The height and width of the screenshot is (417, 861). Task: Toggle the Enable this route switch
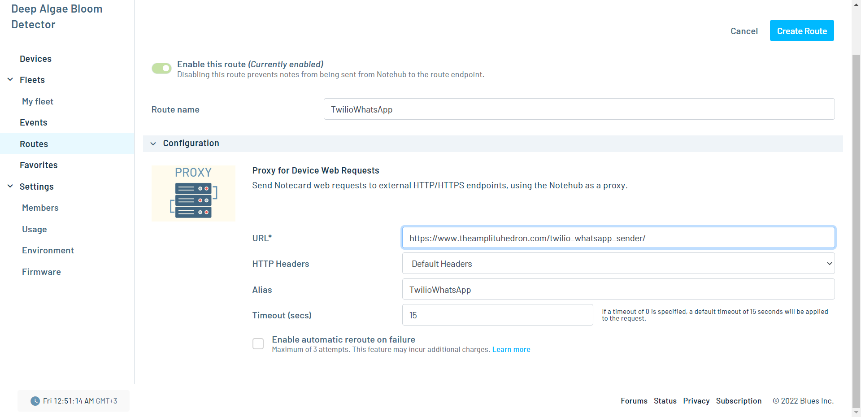pyautogui.click(x=161, y=68)
